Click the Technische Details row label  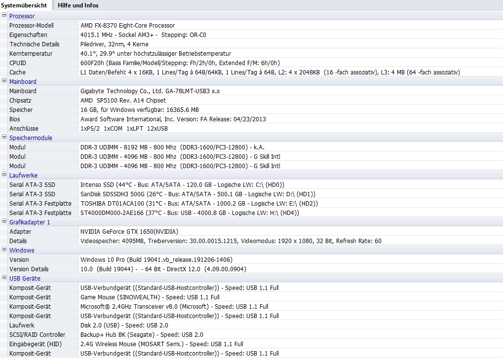click(35, 44)
